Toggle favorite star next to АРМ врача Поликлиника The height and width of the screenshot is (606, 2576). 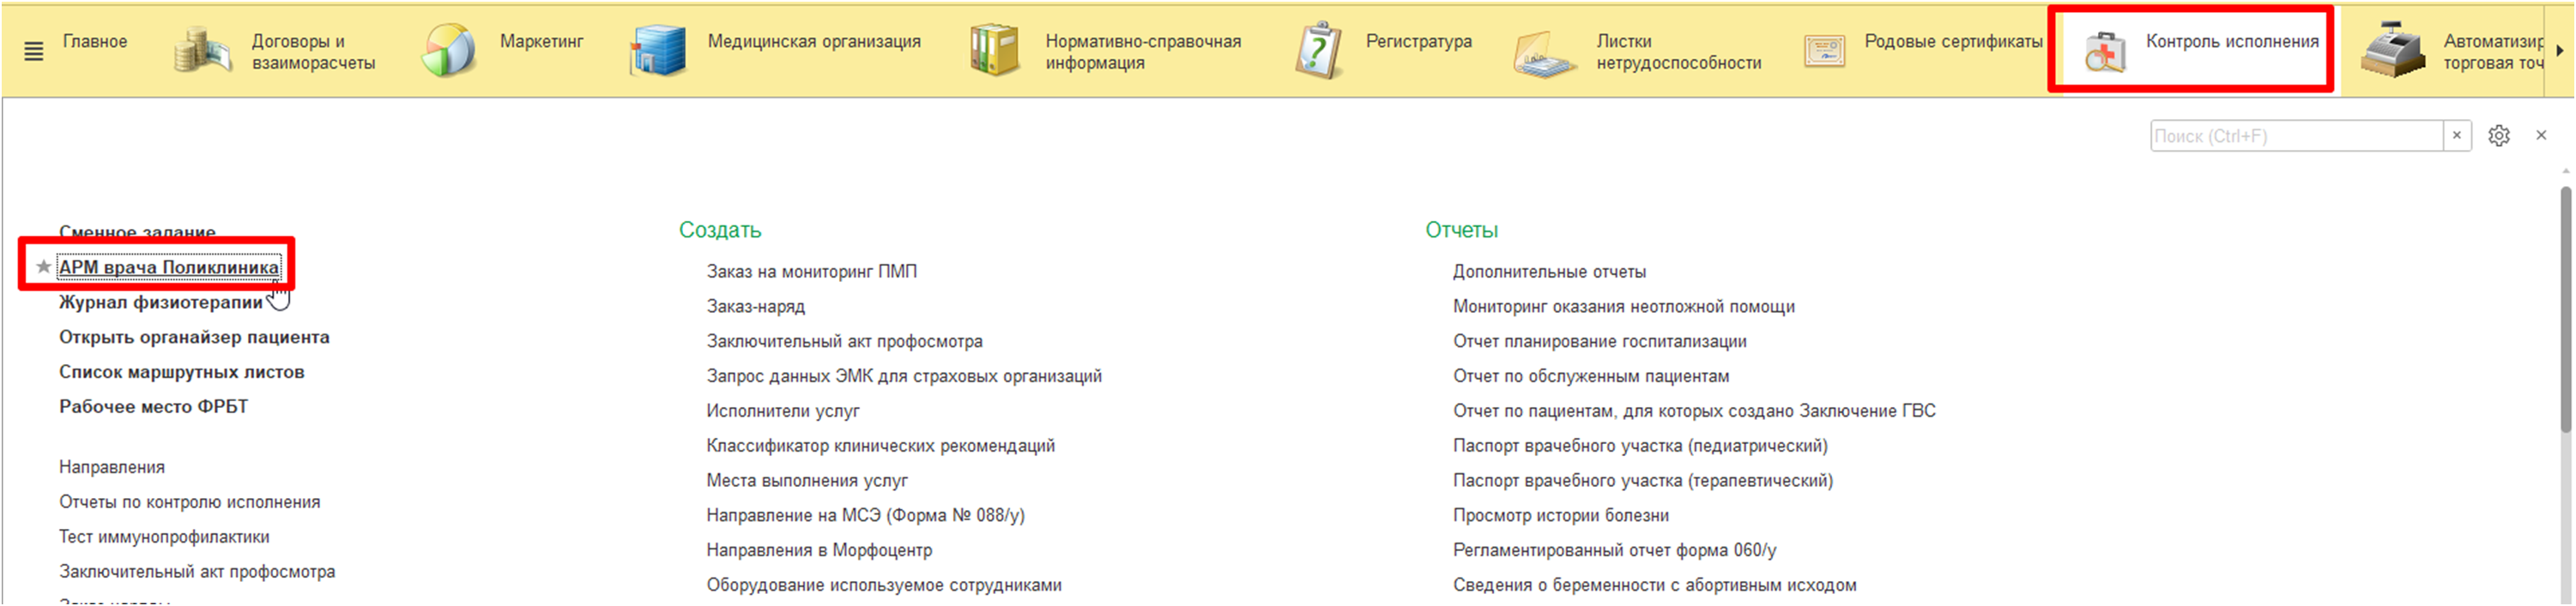point(43,267)
